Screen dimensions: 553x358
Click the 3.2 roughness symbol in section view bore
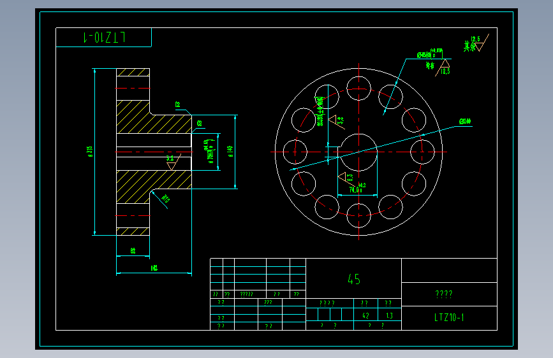coord(173,162)
